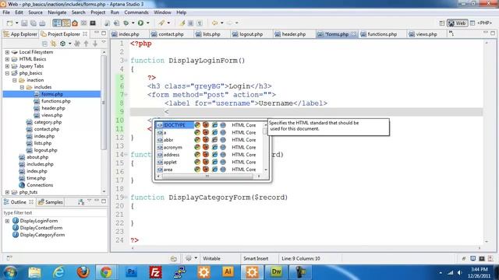Toggle second highlighted view button in toolbar
The image size is (499, 280).
tap(65, 23)
